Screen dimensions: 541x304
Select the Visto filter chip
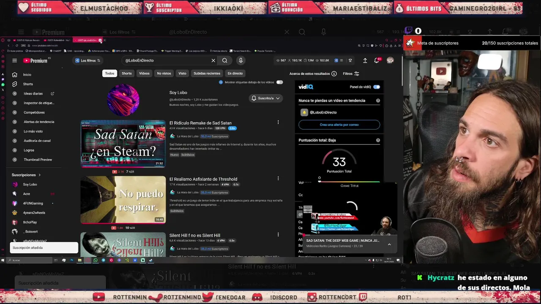coord(182,73)
